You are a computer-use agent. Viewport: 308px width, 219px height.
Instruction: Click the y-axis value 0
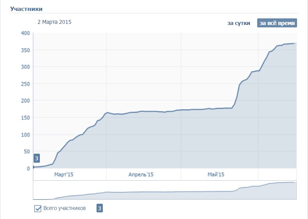[x=29, y=169]
